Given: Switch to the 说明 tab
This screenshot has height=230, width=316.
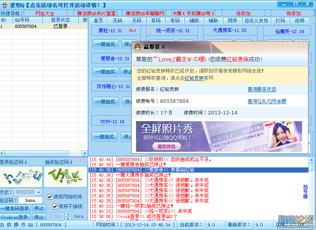Looking at the screenshot, I should [x=300, y=21].
